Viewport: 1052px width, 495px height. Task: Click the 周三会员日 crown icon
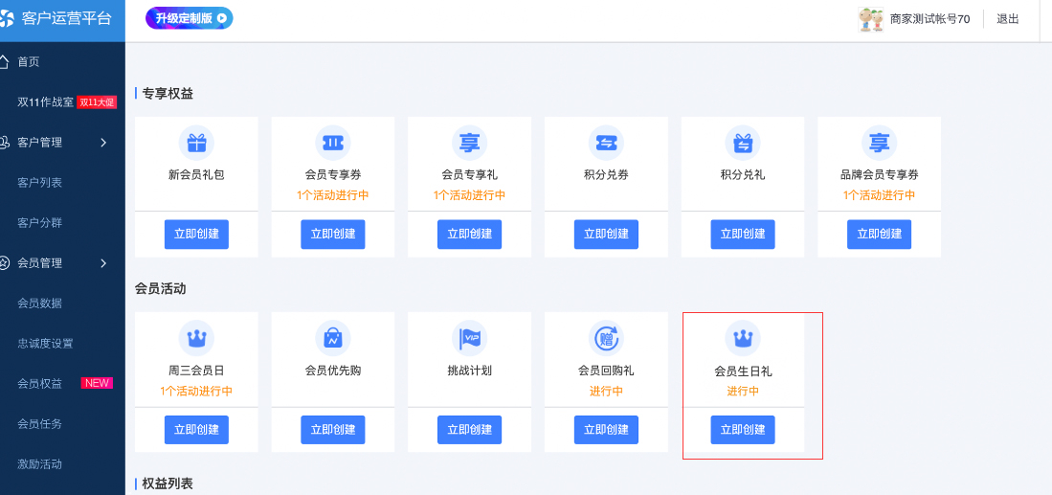click(x=196, y=338)
